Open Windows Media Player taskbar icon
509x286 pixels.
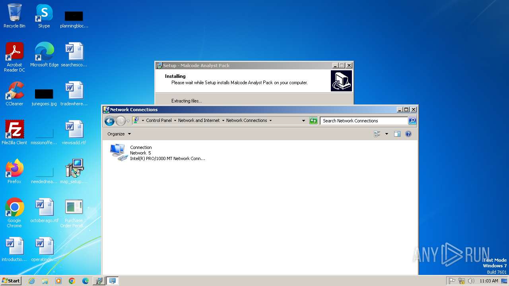(x=58, y=281)
